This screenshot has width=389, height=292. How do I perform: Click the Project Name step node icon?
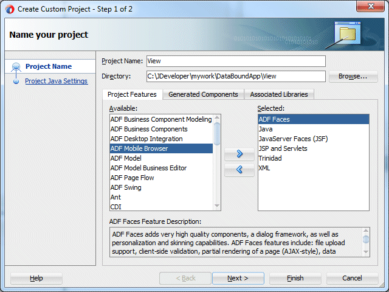16,66
